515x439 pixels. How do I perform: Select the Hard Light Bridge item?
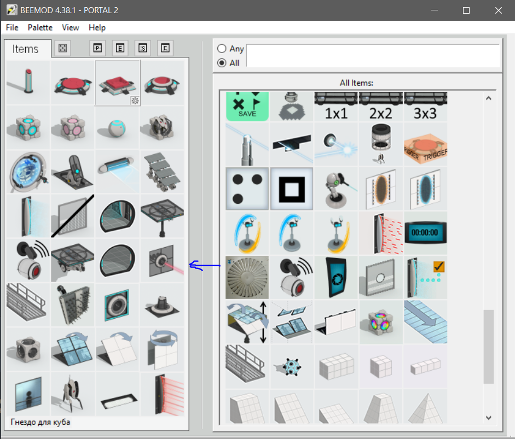117,172
